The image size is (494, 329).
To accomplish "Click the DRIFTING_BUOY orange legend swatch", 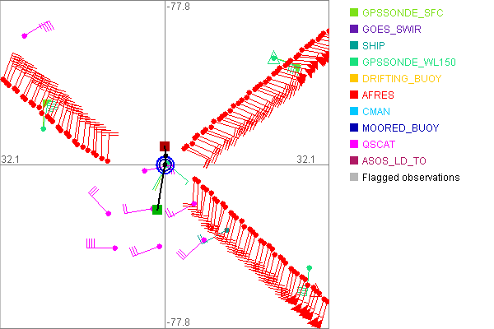I will point(354,79).
